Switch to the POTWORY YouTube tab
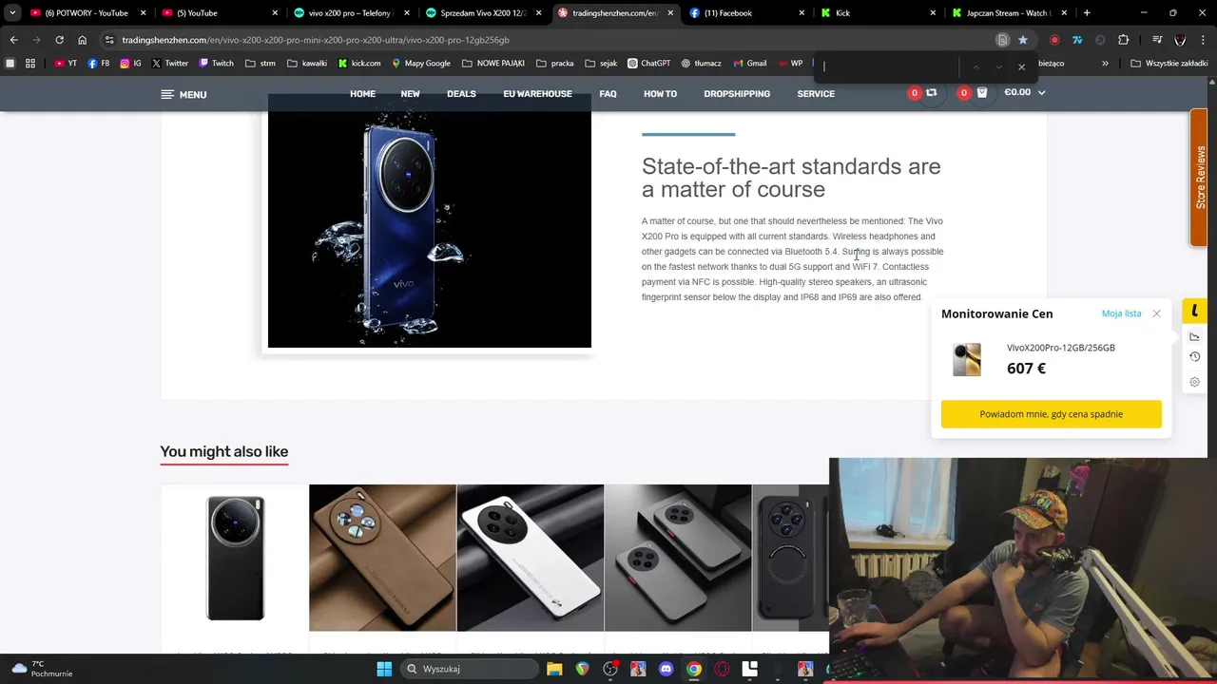1217x684 pixels. [87, 13]
